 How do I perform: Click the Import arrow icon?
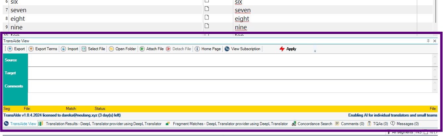pyautogui.click(x=64, y=49)
